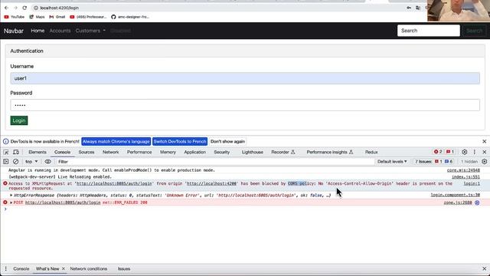Open the Performance insights tab
Image resolution: width=490 pixels, height=276 pixels.
[x=330, y=152]
